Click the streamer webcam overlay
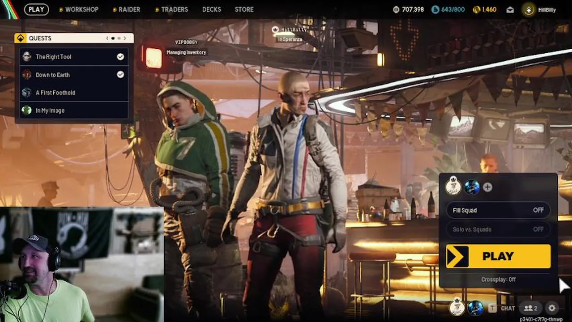The height and width of the screenshot is (322, 572). click(81, 264)
